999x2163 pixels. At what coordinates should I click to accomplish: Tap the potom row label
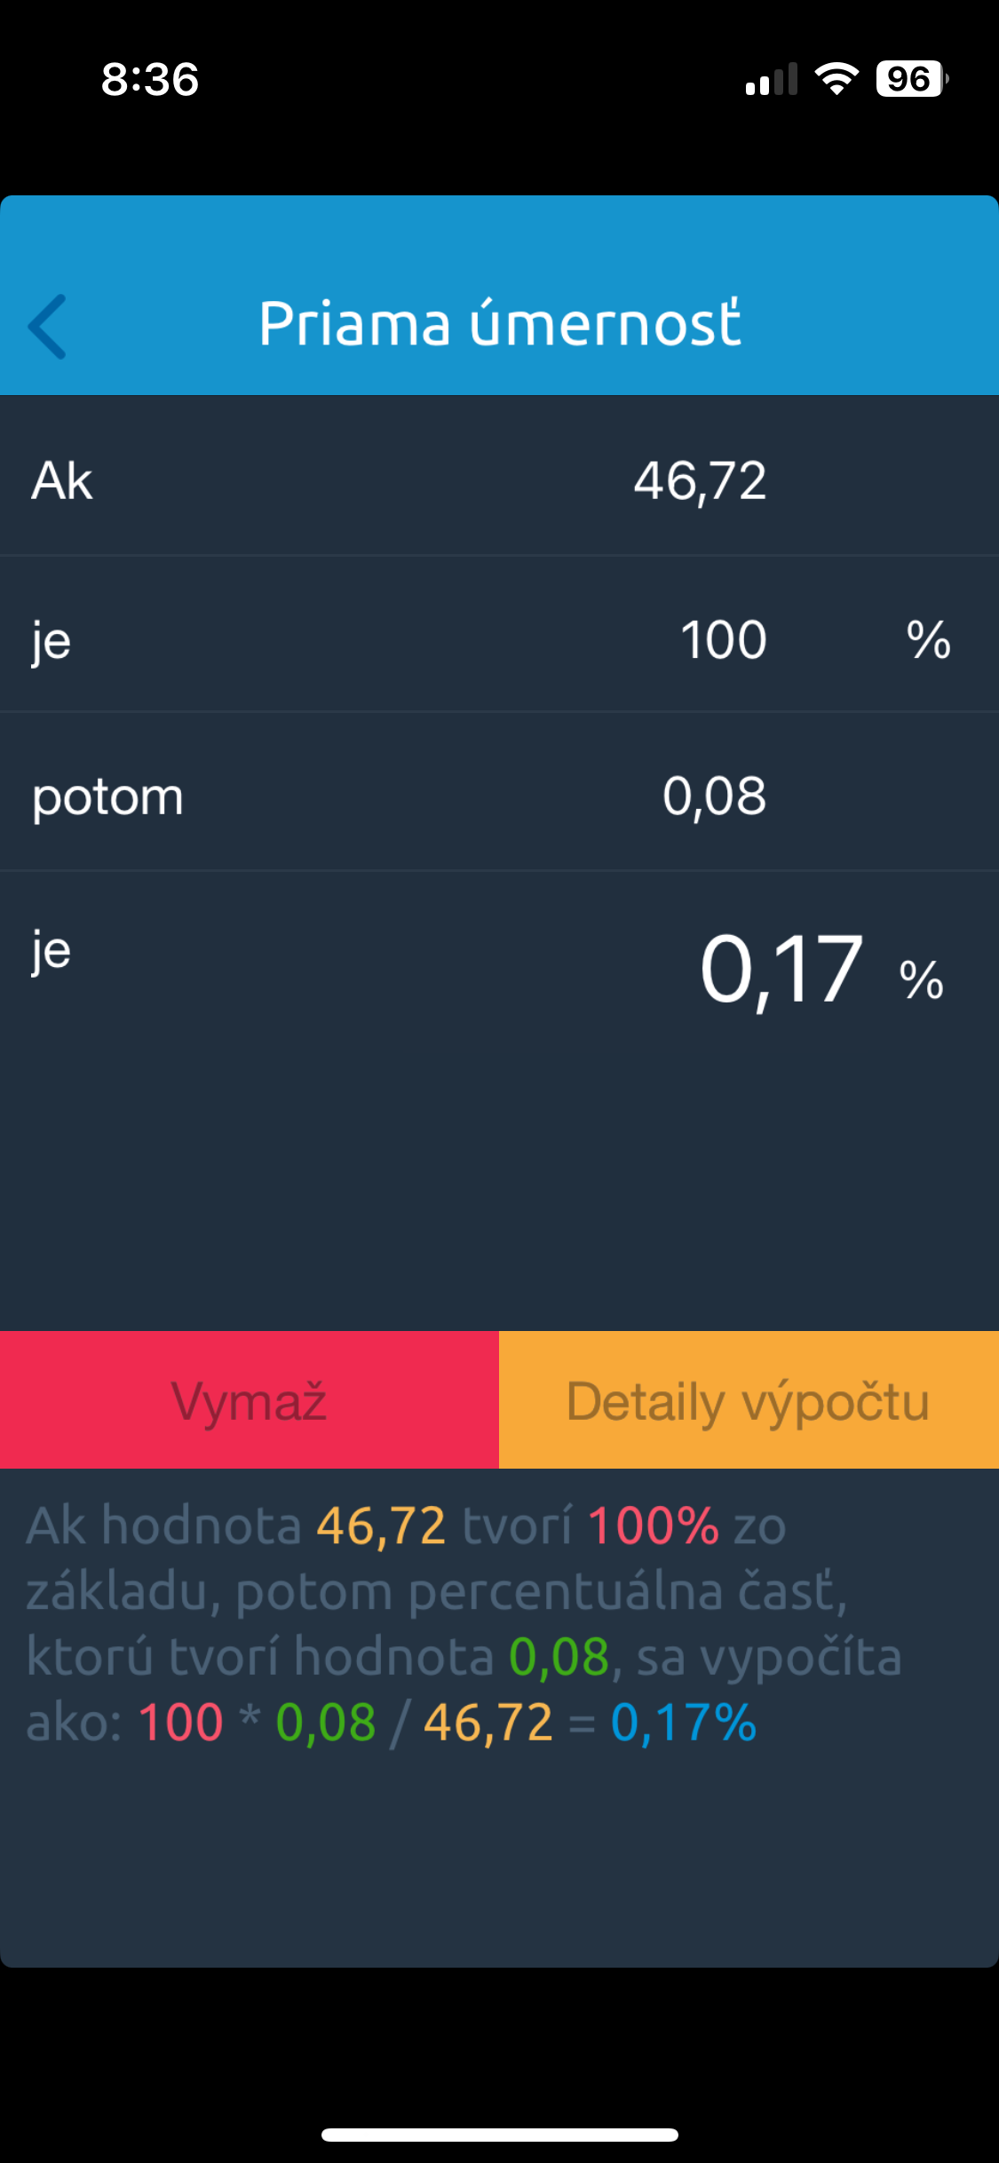click(107, 796)
